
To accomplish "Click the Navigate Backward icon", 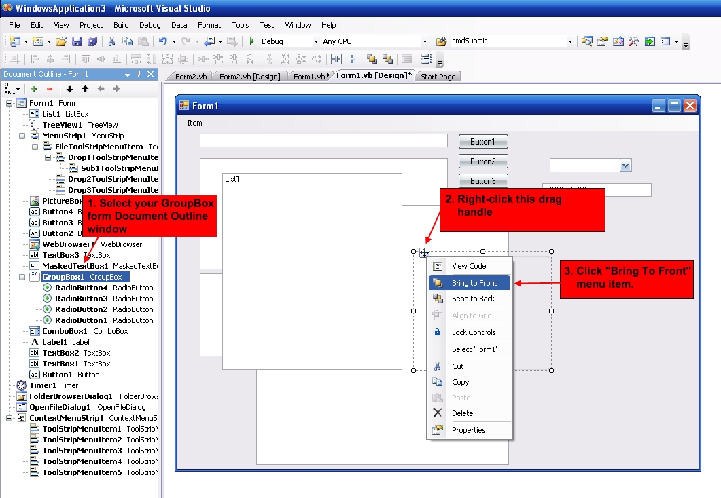I will (210, 41).
